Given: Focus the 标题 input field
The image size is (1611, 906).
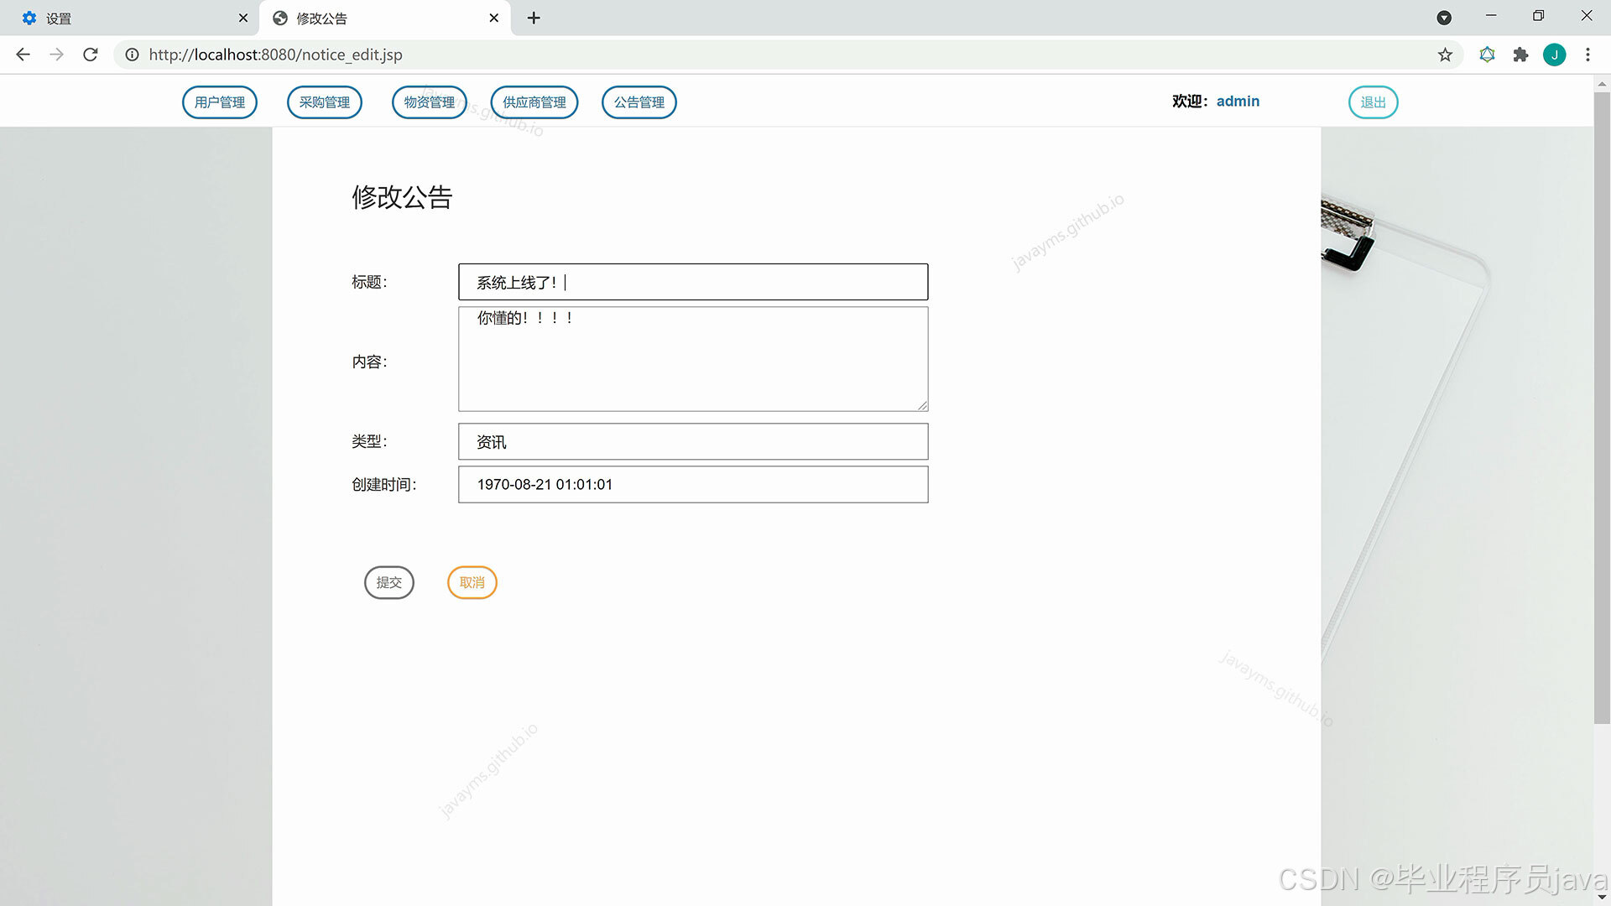Looking at the screenshot, I should pyautogui.click(x=693, y=282).
